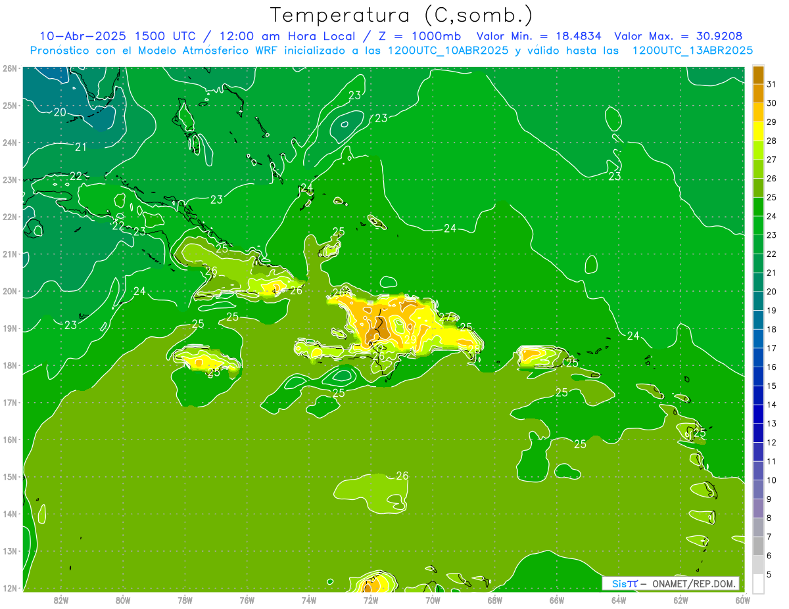Click the '5' value on color legend
This screenshot has height=609, width=789.
(770, 575)
